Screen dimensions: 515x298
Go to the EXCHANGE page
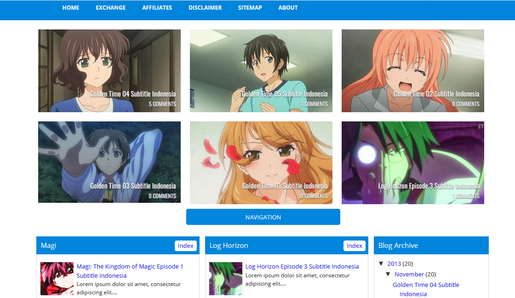tap(111, 7)
